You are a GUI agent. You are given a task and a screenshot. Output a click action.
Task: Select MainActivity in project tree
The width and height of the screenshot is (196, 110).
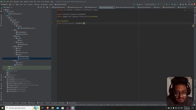click(x=19, y=65)
